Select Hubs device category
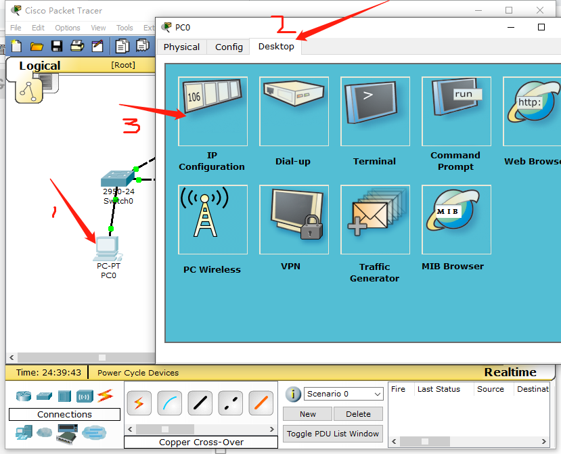Screen dimensions: 561x454 (65, 396)
